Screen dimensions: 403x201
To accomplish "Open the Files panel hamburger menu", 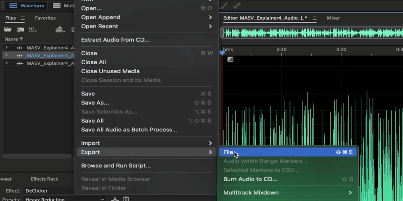I will (x=23, y=18).
